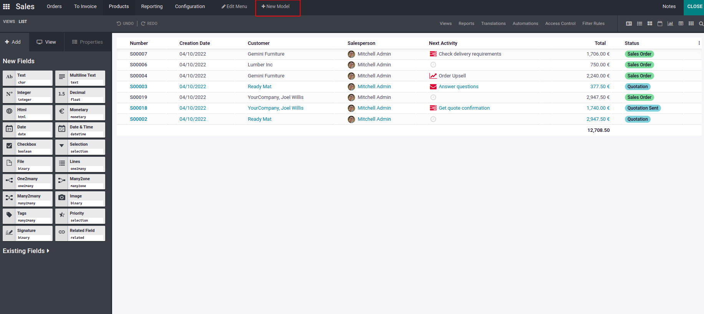
Task: Go to Views in Studio toolbar
Action: click(x=446, y=23)
